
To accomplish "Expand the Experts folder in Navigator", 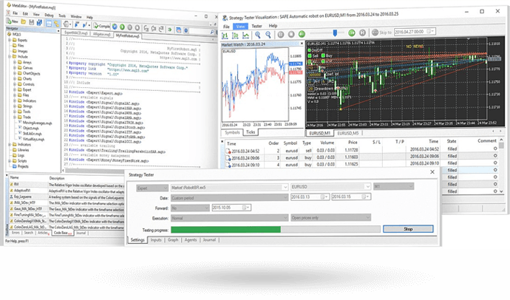I will (x=10, y=40).
